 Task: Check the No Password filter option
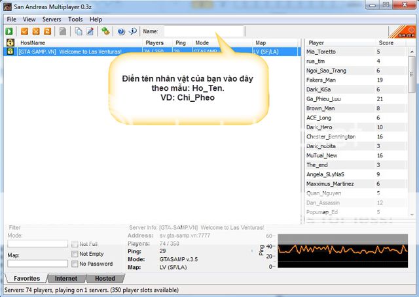[x=75, y=264]
